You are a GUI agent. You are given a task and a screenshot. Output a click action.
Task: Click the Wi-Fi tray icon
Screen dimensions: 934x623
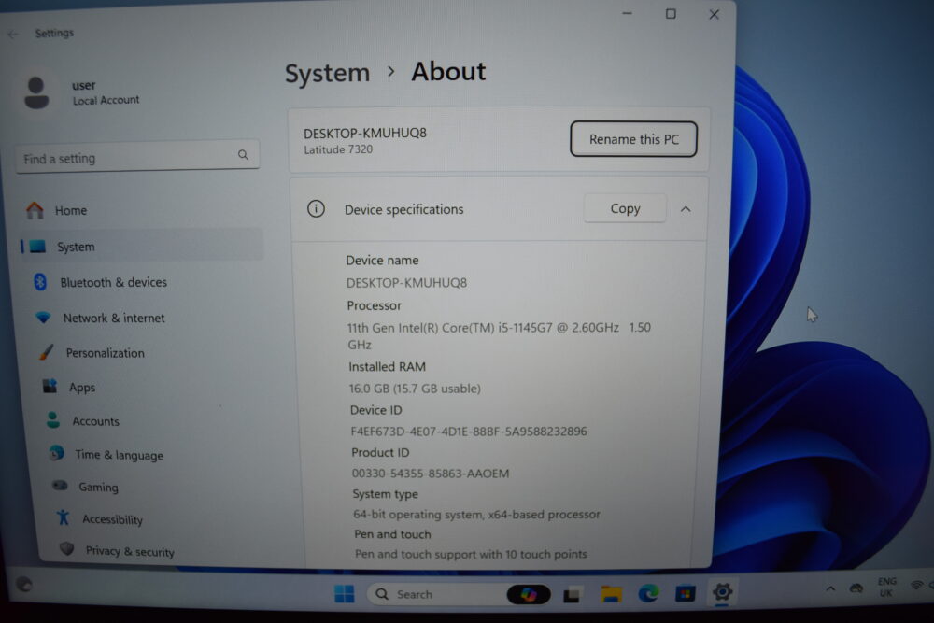tap(917, 586)
